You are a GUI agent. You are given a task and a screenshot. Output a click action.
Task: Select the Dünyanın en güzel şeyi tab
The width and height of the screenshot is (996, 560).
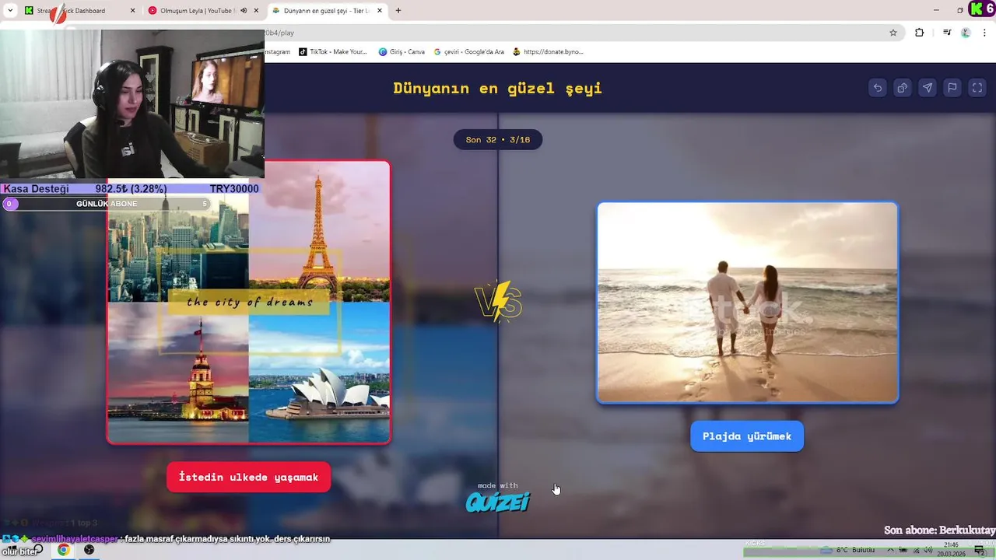click(x=328, y=11)
